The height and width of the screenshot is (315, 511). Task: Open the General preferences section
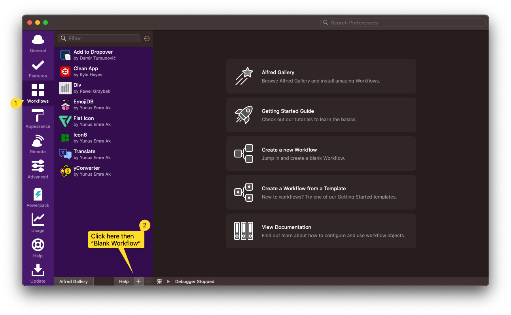click(38, 43)
